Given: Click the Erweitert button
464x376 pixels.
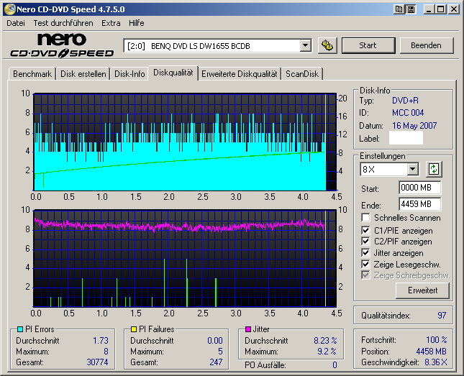Looking at the screenshot, I should coord(422,290).
